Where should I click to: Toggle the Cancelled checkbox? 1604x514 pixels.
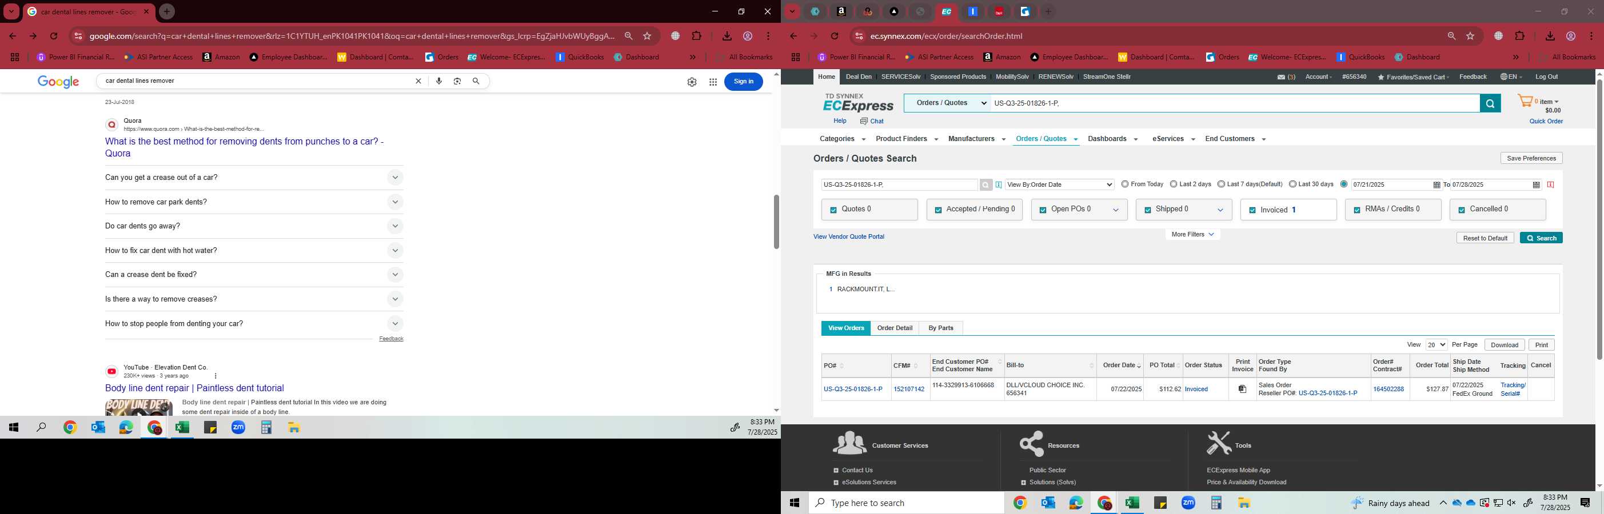tap(1462, 210)
